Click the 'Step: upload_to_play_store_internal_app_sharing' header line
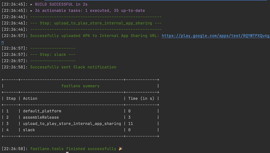This screenshot has height=153, width=270. point(96,23)
